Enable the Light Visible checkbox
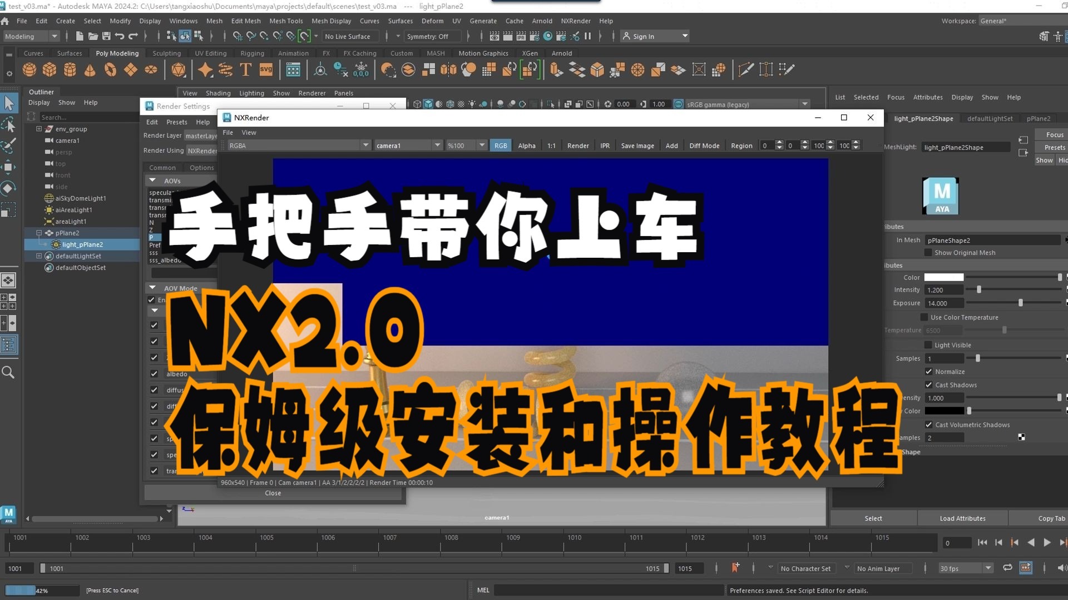This screenshot has width=1068, height=600. [928, 344]
